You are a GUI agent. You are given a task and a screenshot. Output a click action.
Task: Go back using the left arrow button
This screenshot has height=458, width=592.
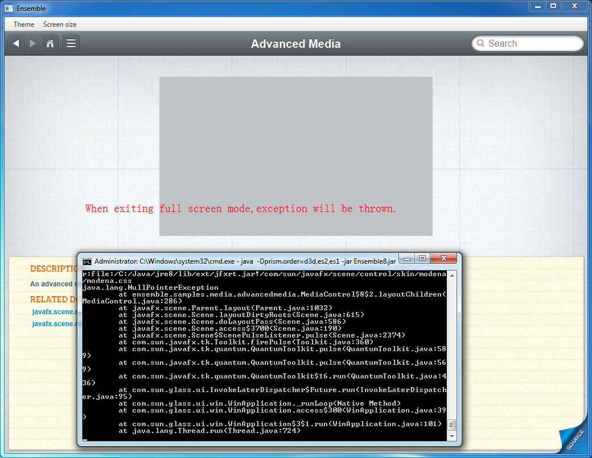click(x=16, y=44)
